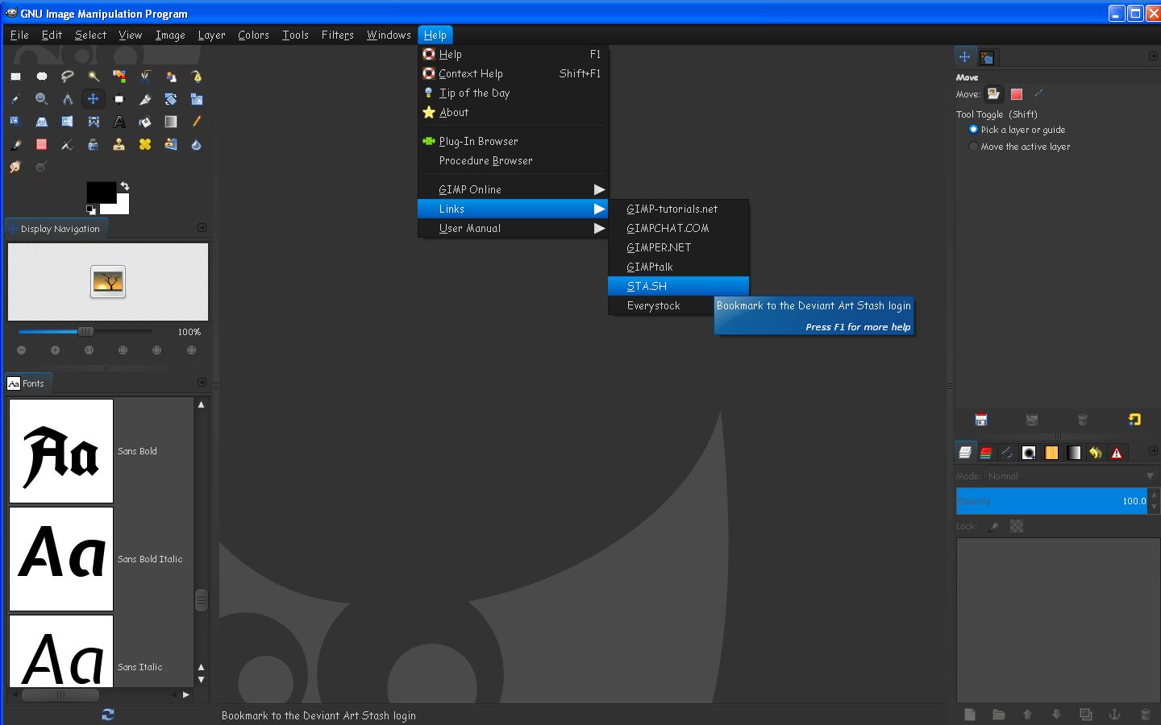This screenshot has height=725, width=1161.
Task: Switch to the Channels tab
Action: 985,453
